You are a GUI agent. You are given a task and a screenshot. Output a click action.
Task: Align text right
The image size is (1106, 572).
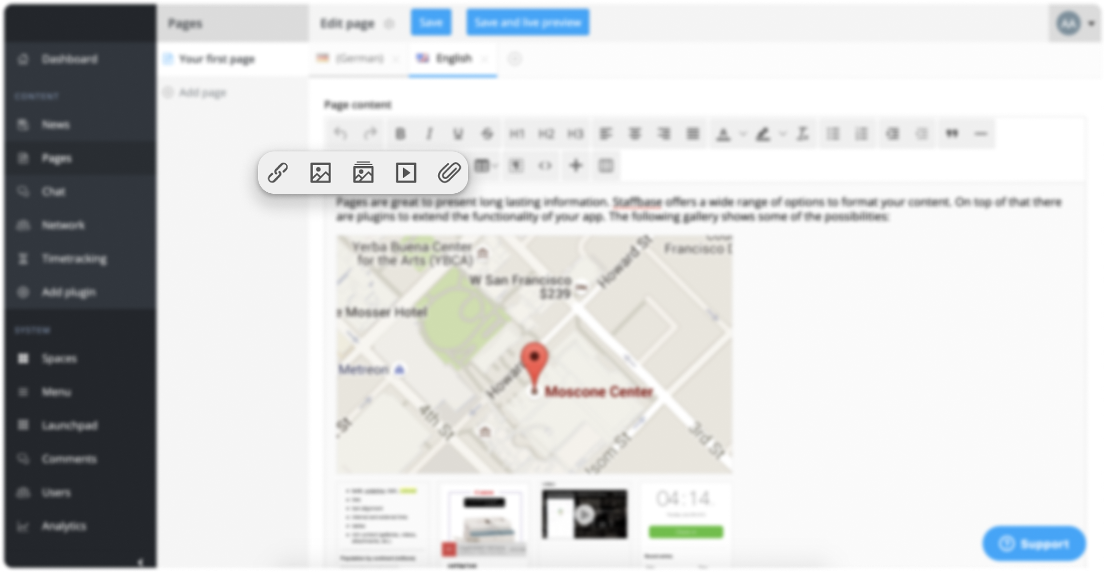click(664, 134)
